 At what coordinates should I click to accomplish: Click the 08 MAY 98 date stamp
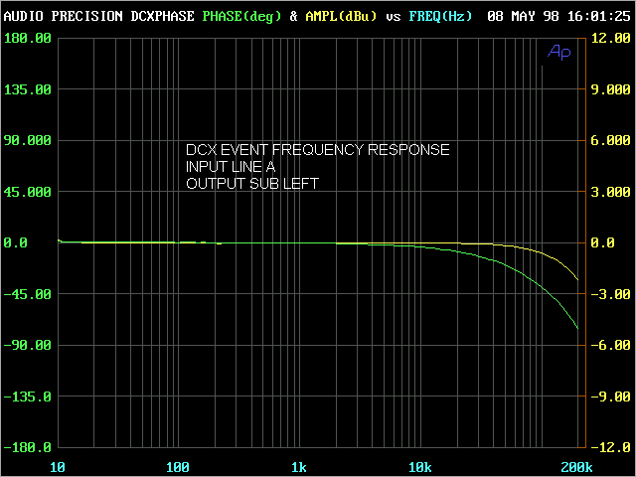point(522,17)
